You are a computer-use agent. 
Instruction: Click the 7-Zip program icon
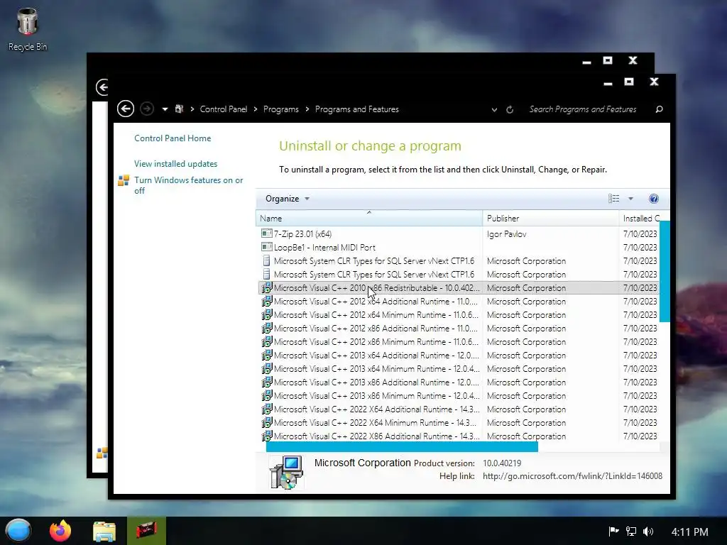[267, 233]
